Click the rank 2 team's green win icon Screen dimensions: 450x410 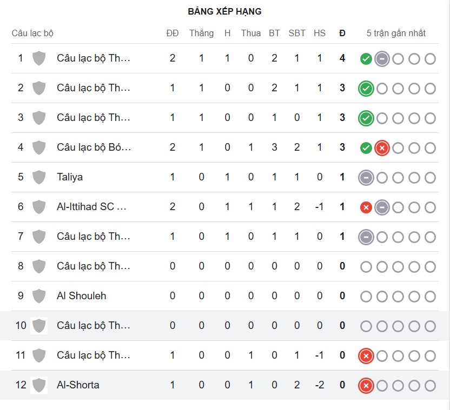[x=366, y=88]
